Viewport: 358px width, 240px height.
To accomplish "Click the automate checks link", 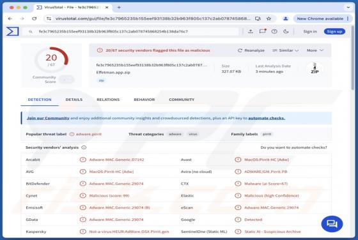I will 267,118.
